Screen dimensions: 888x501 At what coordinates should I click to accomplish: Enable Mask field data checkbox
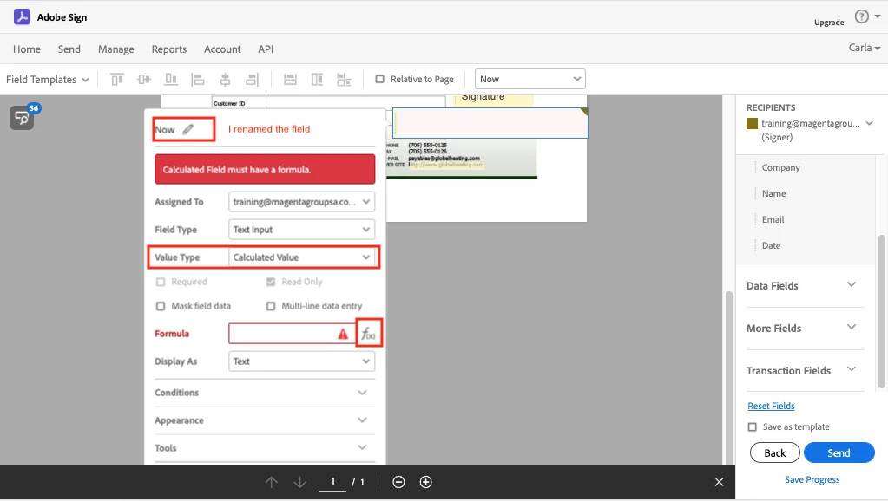click(x=161, y=306)
